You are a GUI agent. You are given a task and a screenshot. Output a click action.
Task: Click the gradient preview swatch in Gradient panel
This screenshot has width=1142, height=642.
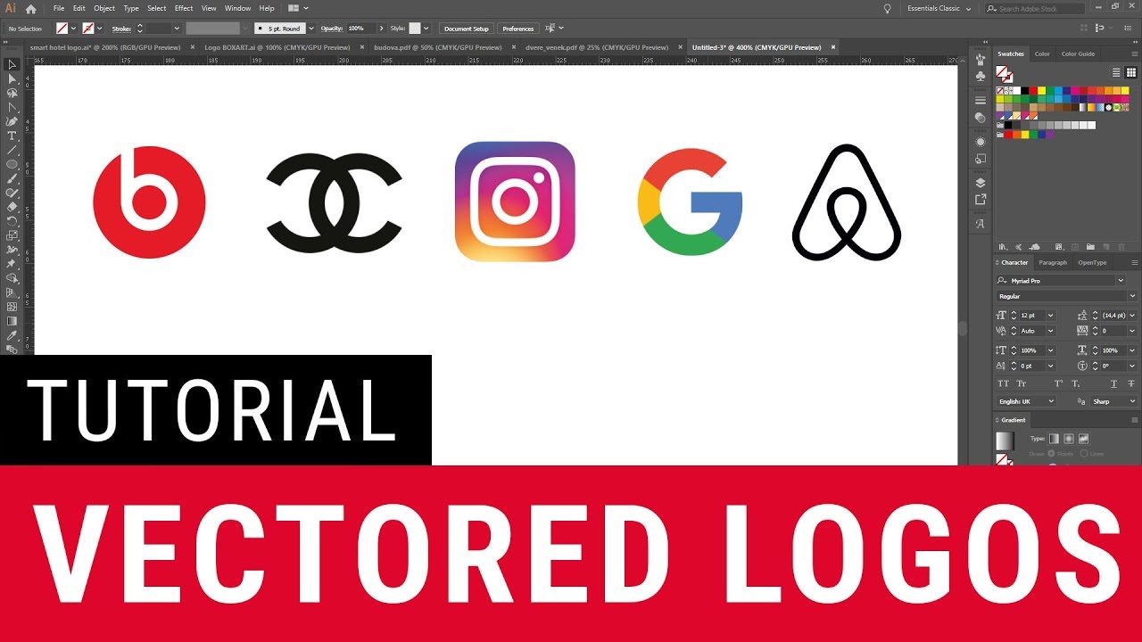(1005, 440)
